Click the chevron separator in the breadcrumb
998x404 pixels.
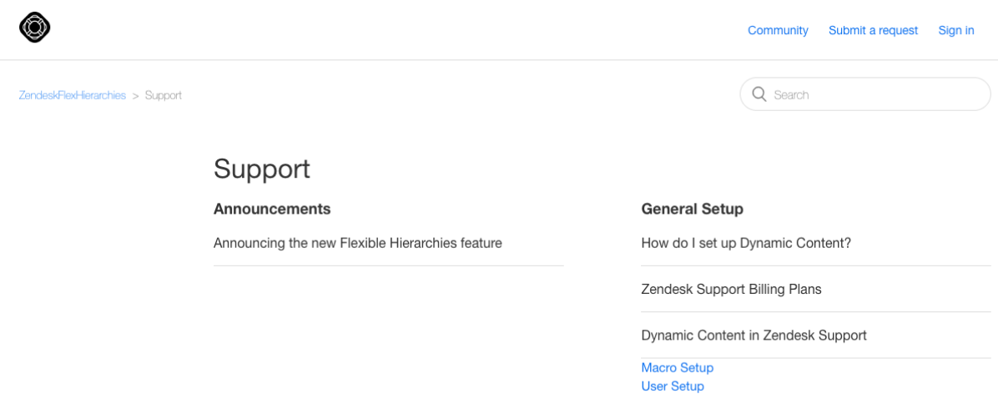click(x=135, y=96)
